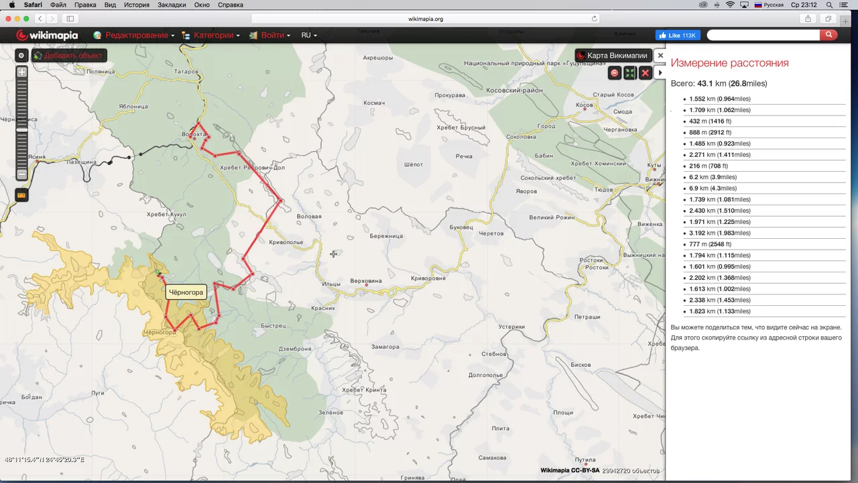
Task: Open the Справка menu
Action: click(x=231, y=5)
